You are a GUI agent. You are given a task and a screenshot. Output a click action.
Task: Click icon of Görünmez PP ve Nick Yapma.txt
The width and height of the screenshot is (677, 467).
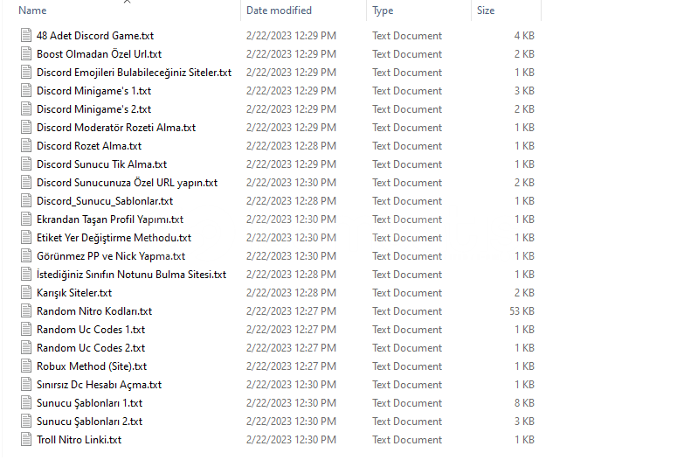coord(26,256)
